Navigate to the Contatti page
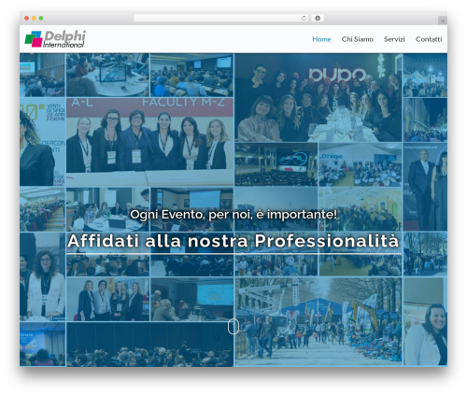The image size is (467, 395). point(429,39)
